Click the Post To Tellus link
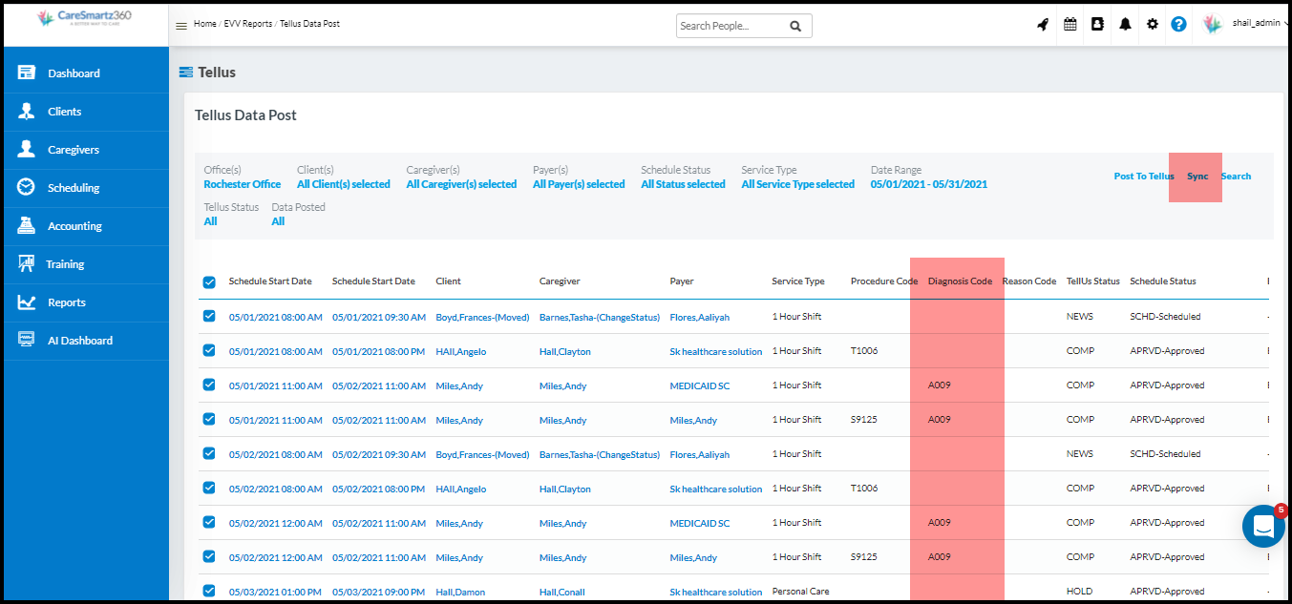 click(1143, 177)
